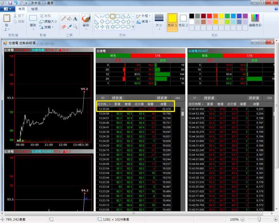Pick the red swatch in the palette

point(209,16)
